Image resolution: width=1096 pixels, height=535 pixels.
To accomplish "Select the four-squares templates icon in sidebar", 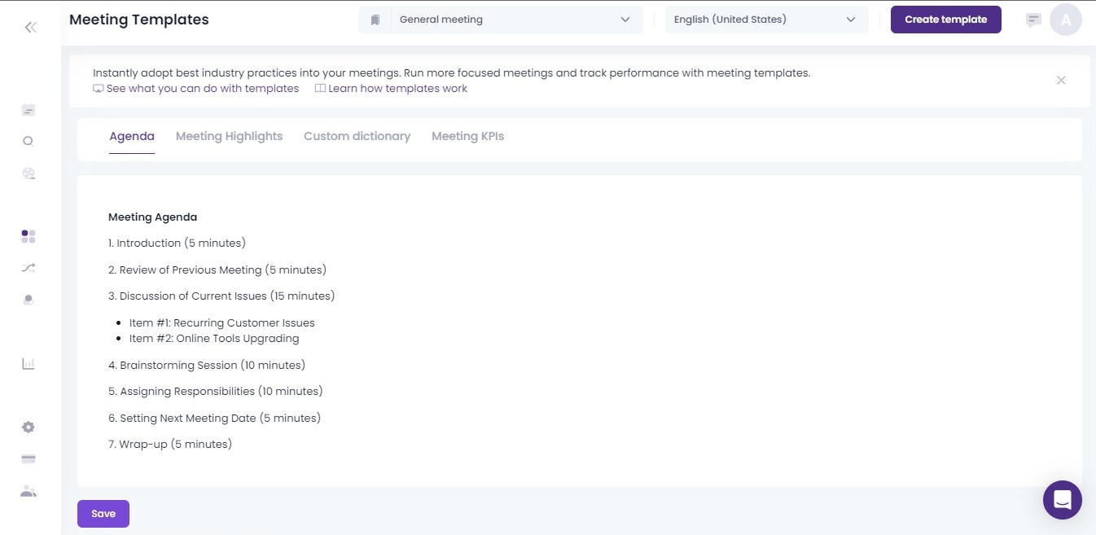I will click(28, 236).
